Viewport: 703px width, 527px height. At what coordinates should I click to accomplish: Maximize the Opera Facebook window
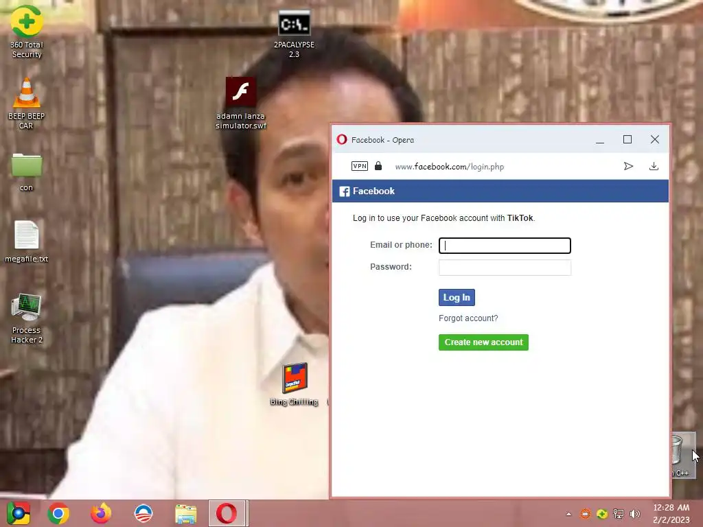click(x=627, y=140)
